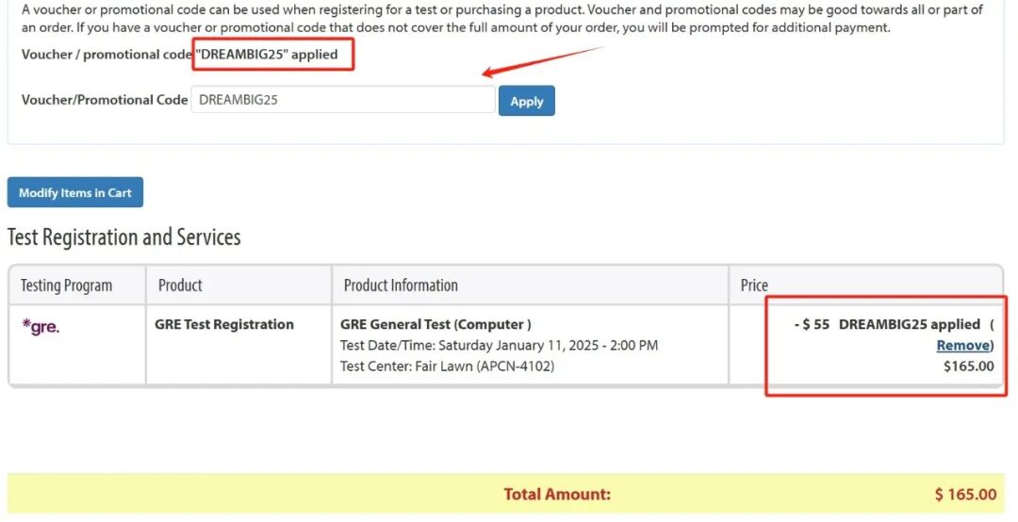Click the '- $ 55 DREAMBIG25 applied' text
The height and width of the screenshot is (522, 1018).
pyautogui.click(x=887, y=324)
